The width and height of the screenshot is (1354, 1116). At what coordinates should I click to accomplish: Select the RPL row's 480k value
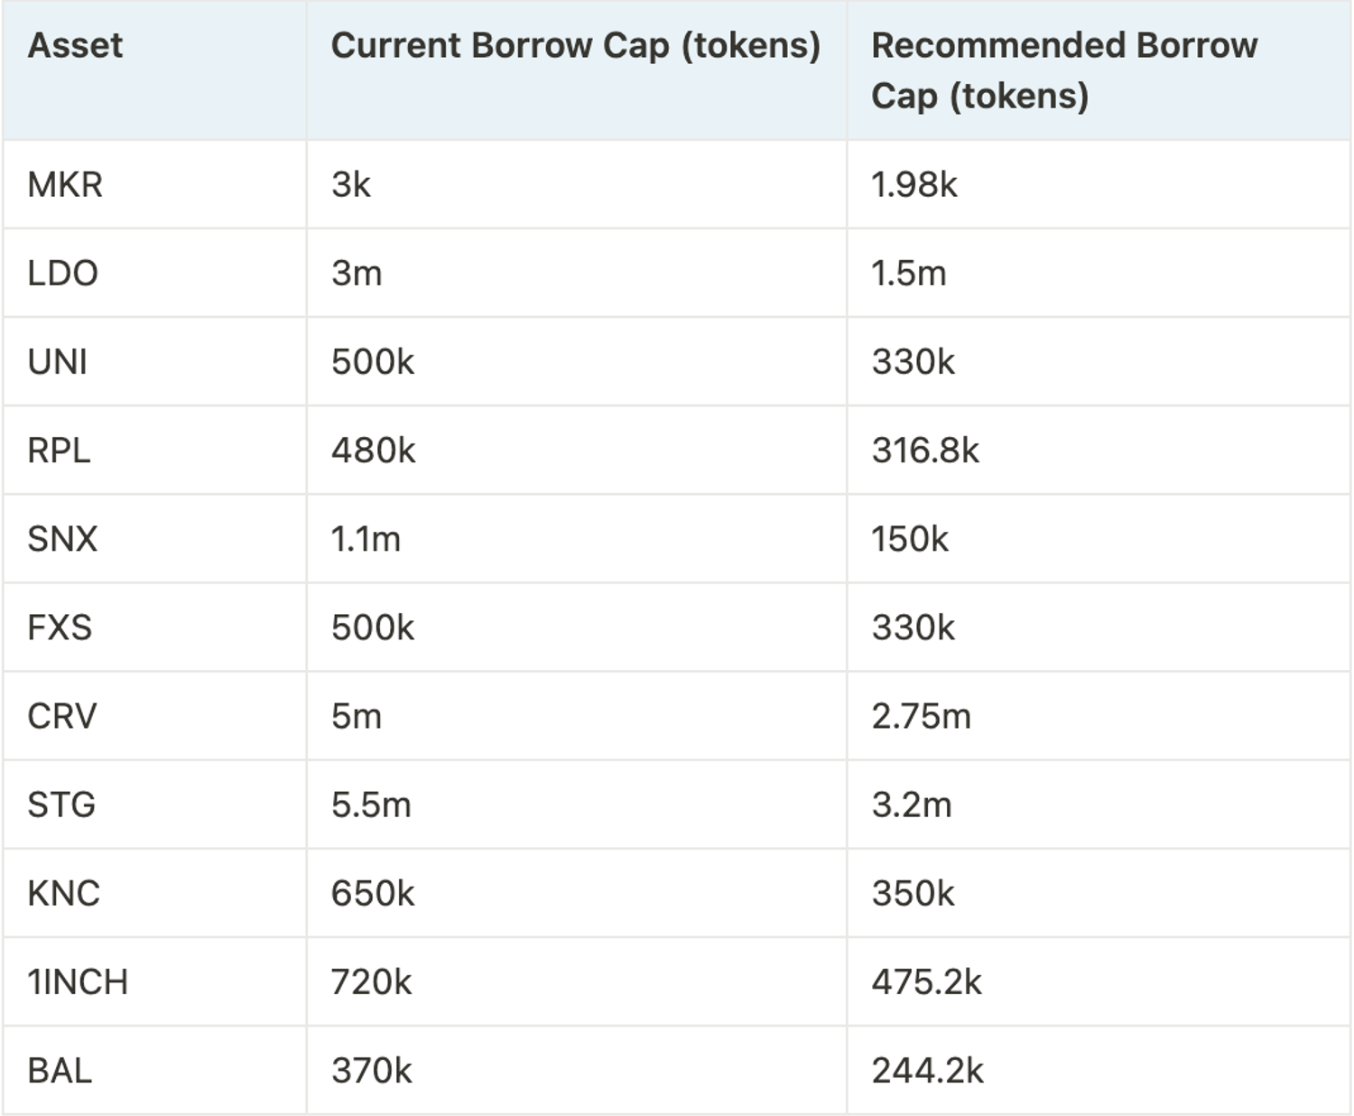tap(373, 450)
